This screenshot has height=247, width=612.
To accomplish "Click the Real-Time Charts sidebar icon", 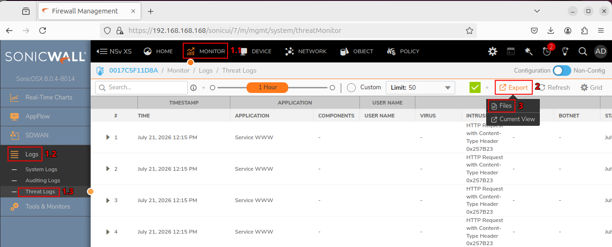I will pos(15,98).
